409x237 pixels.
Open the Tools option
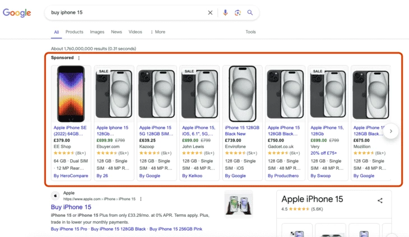point(250,32)
